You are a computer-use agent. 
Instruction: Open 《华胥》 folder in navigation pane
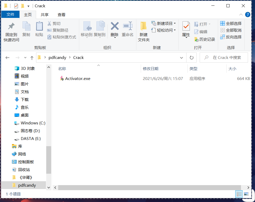pos(22,177)
